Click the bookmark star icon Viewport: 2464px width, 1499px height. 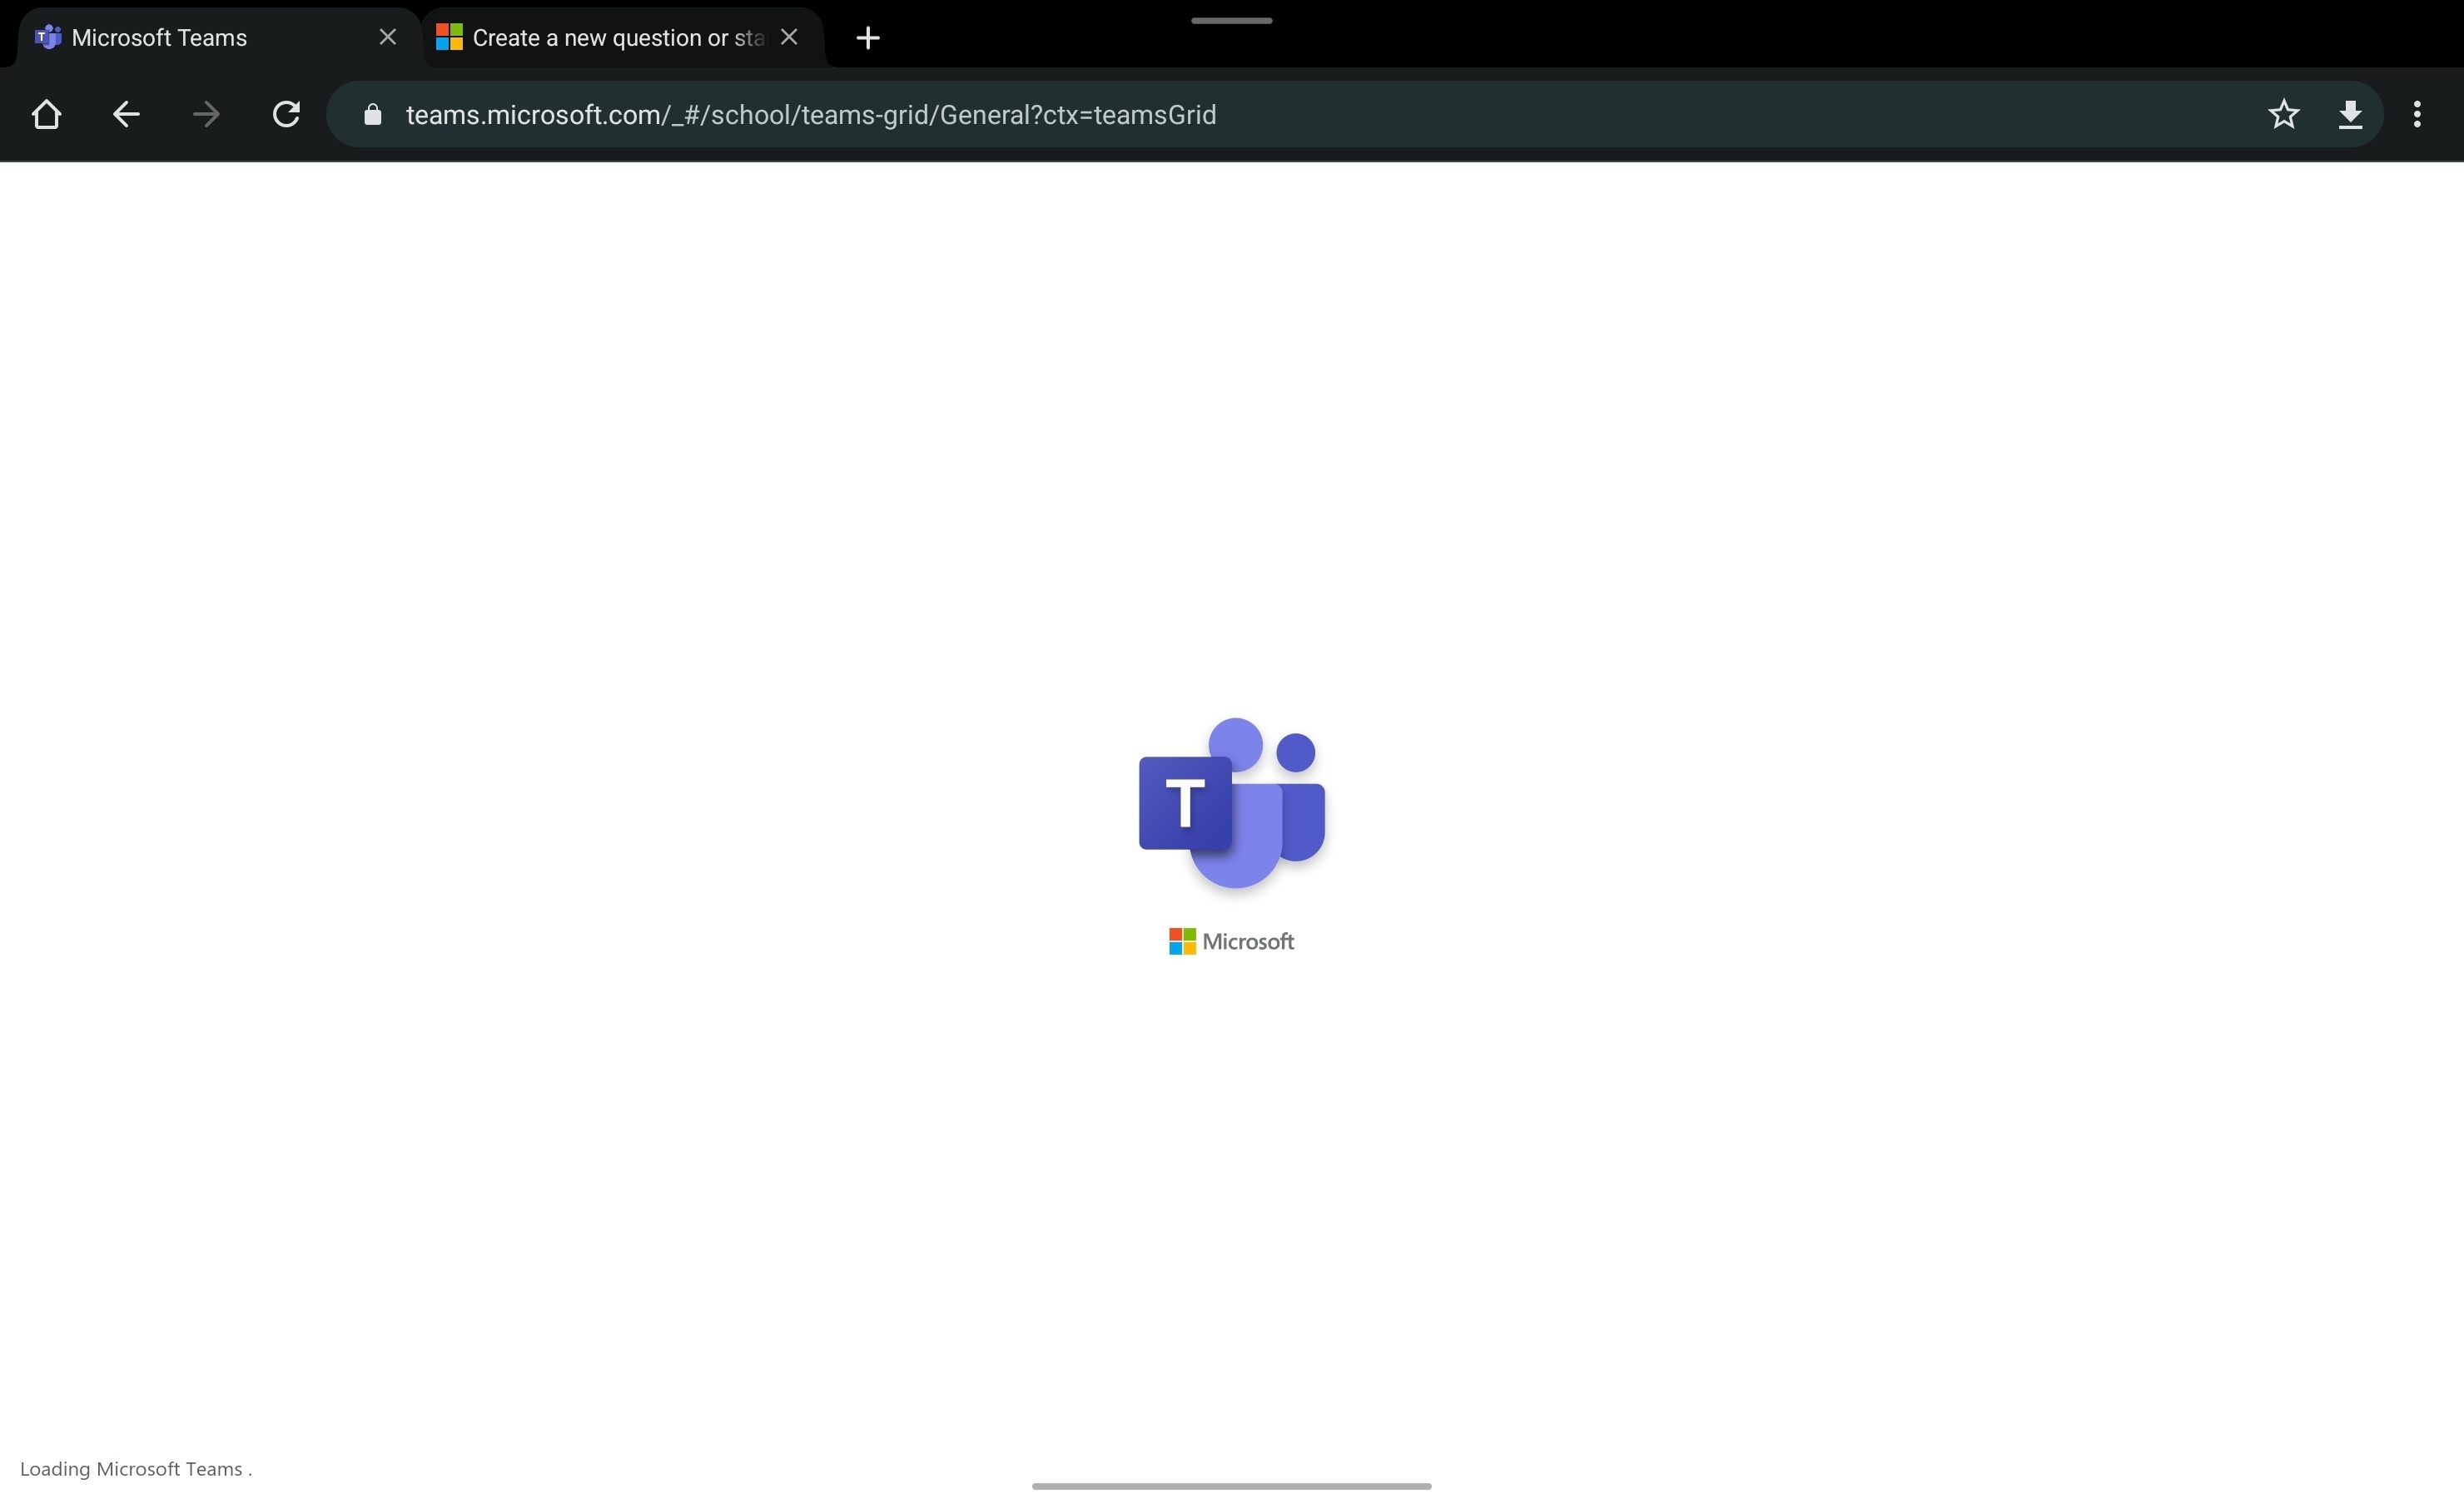[x=2283, y=114]
